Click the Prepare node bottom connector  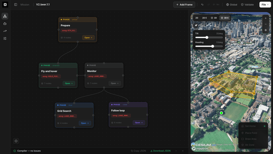point(78,42)
